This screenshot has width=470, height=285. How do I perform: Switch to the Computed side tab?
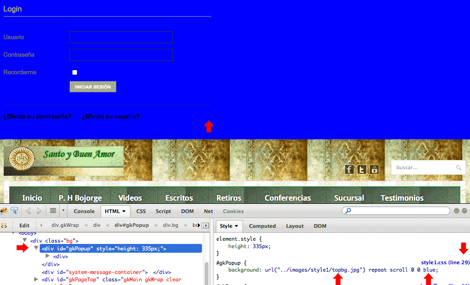[262, 226]
